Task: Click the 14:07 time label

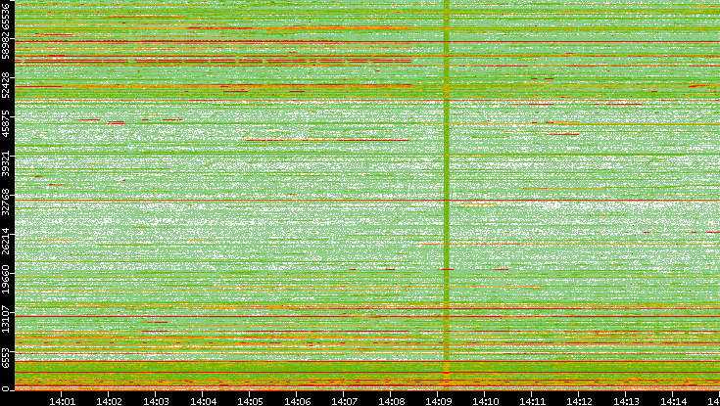Action: click(x=344, y=401)
